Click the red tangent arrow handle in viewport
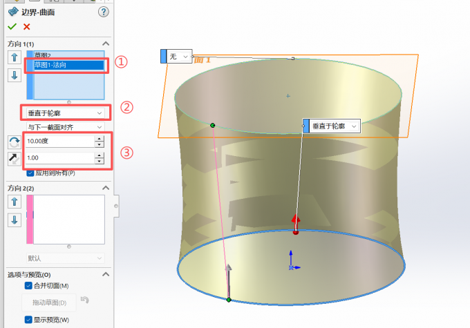The height and width of the screenshot is (328, 470). (x=296, y=224)
